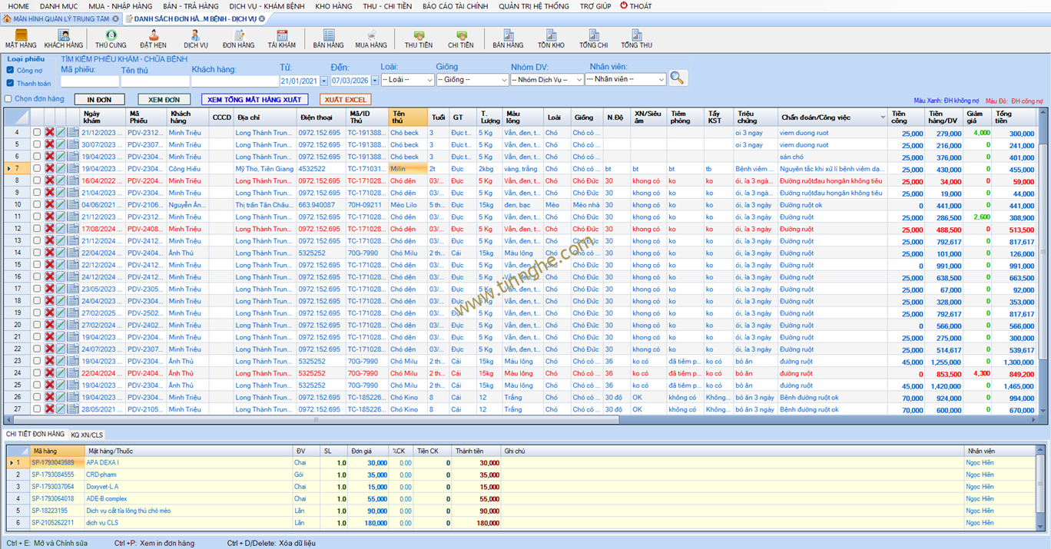The image size is (1051, 549).
Task: Click the magnifying glass search icon
Action: 677,78
